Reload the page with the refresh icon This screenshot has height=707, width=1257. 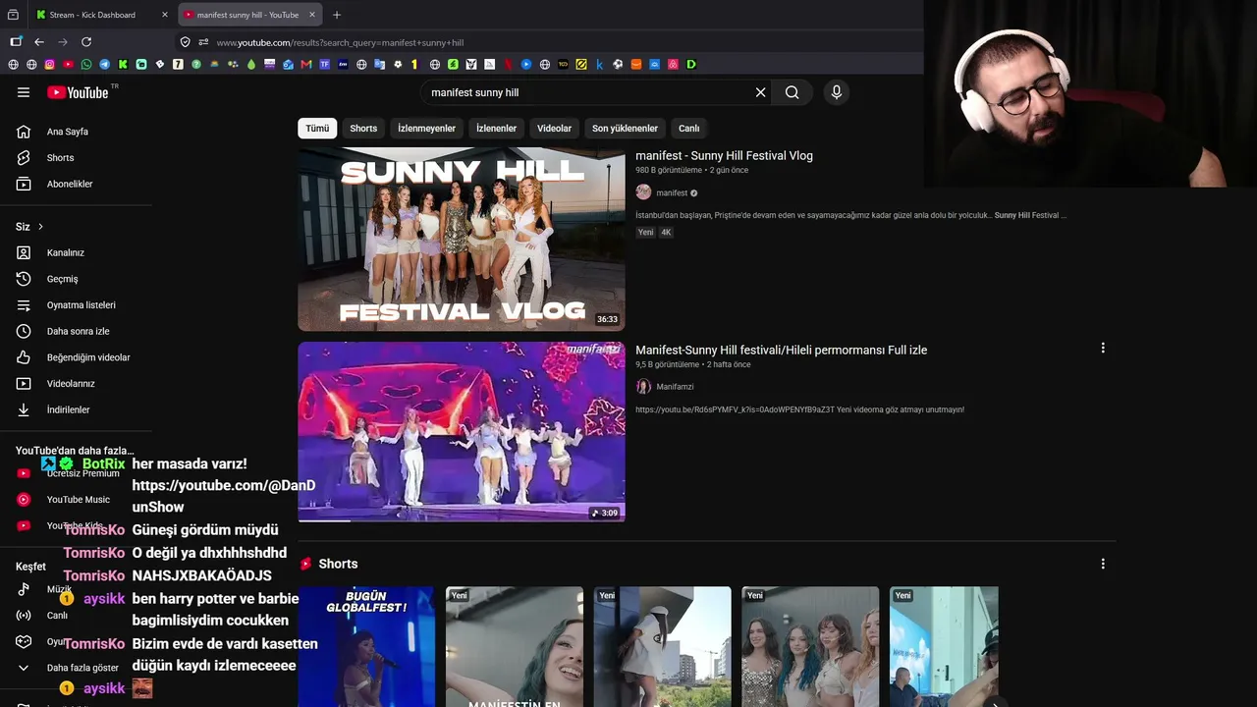(x=86, y=42)
